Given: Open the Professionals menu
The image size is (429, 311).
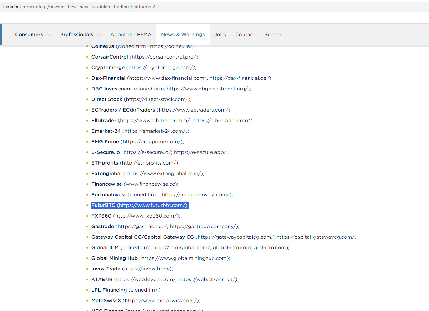Looking at the screenshot, I should point(76,35).
